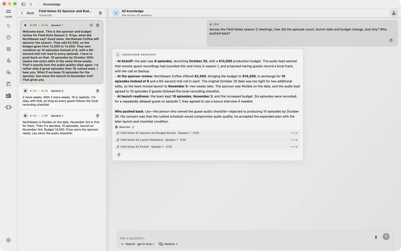
Task: Open the OpenAI gpt-6-luna model dropdown
Action: click(138, 244)
